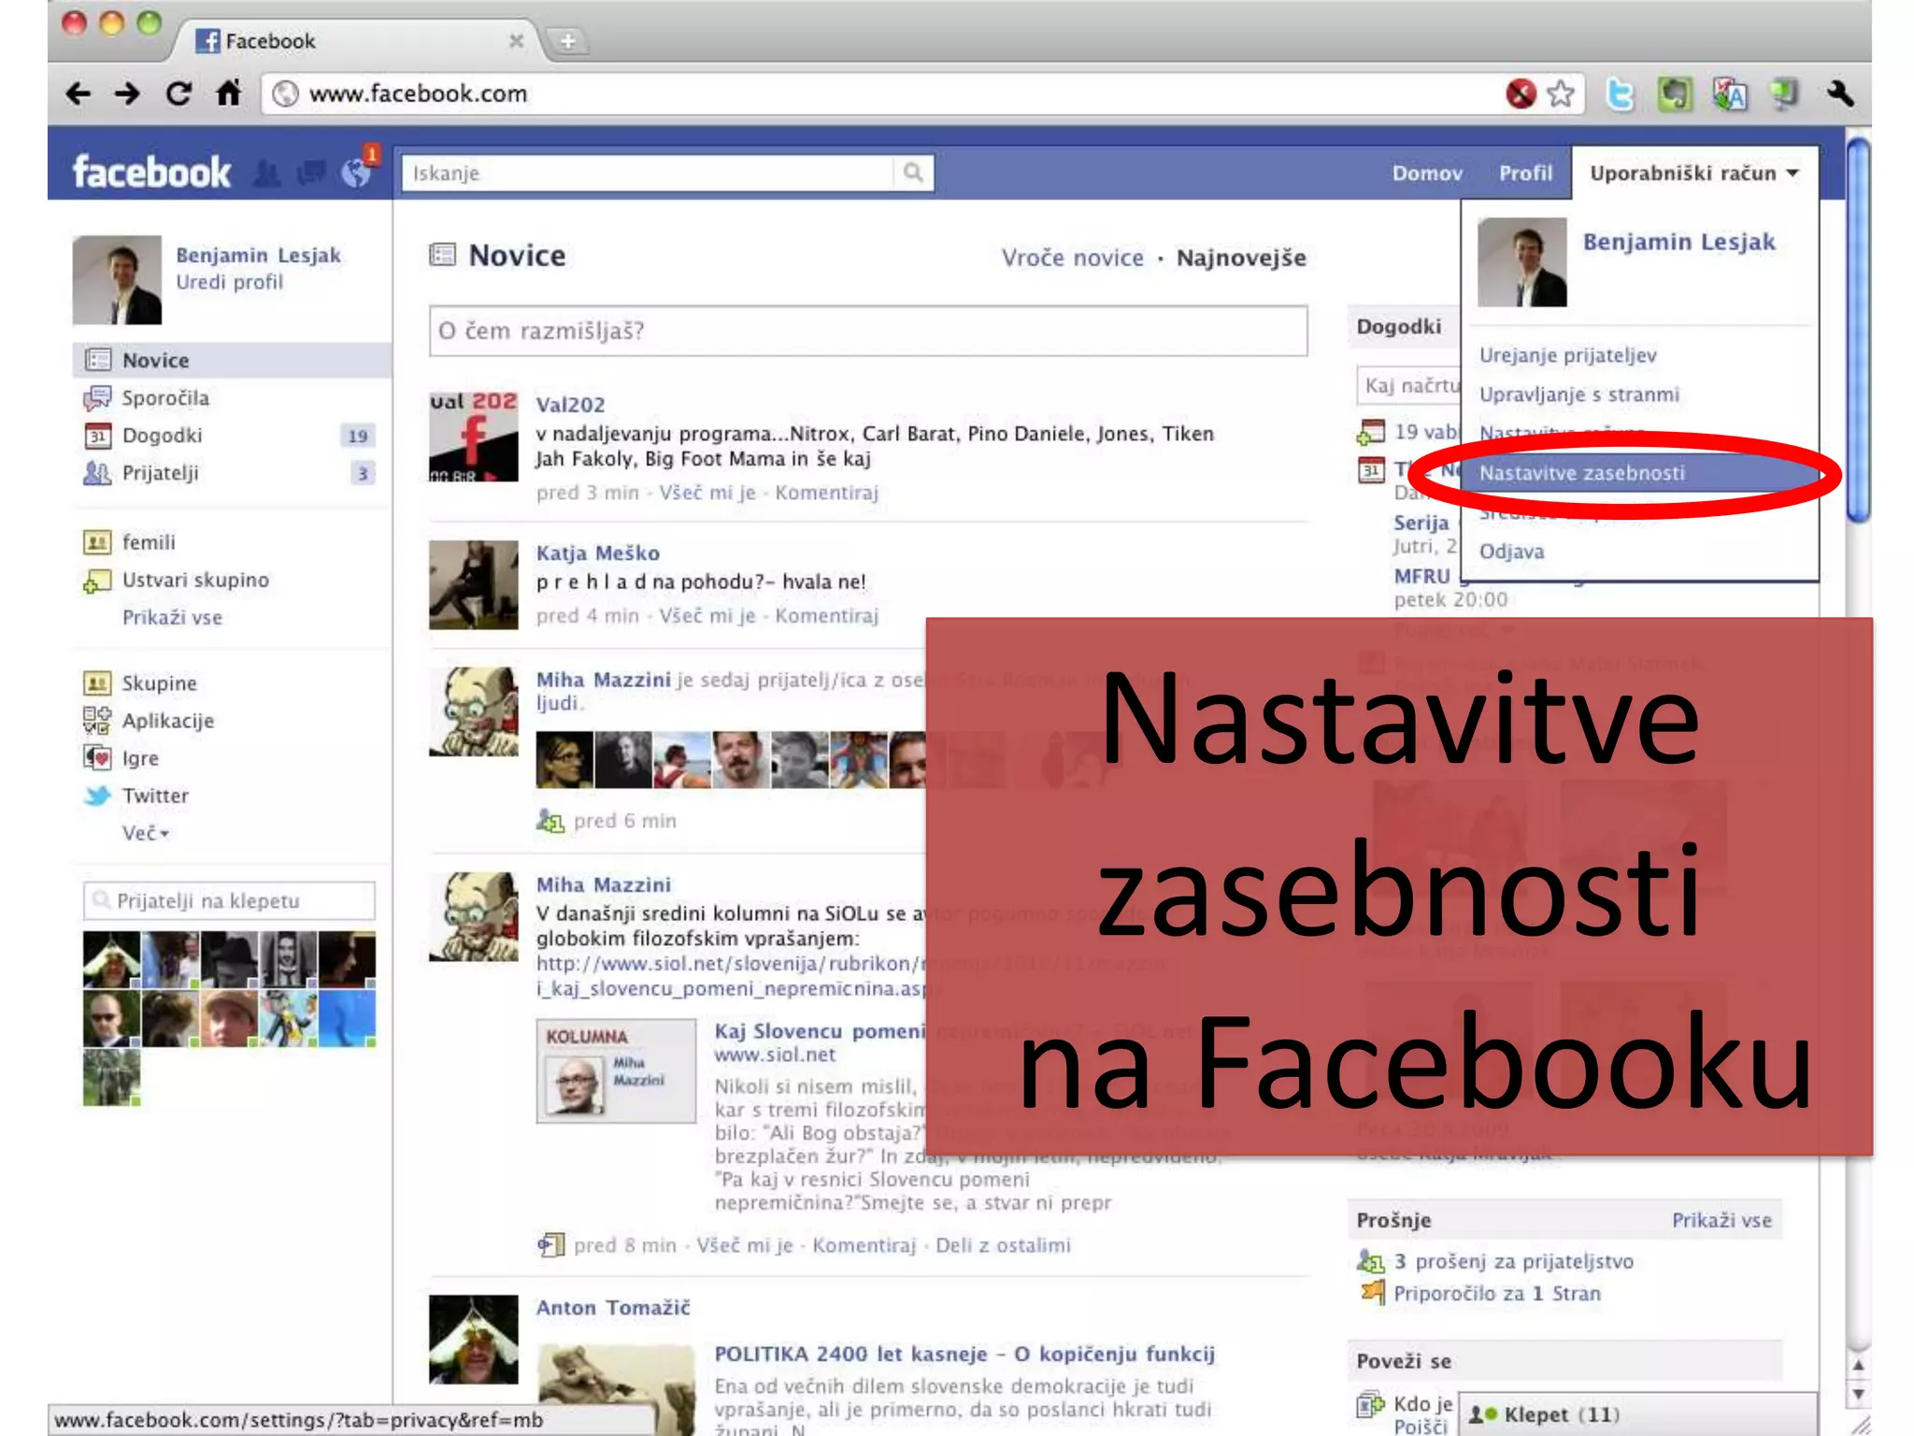This screenshot has height=1436, width=1914.
Task: Open the browser wrench menu
Action: click(x=1839, y=93)
